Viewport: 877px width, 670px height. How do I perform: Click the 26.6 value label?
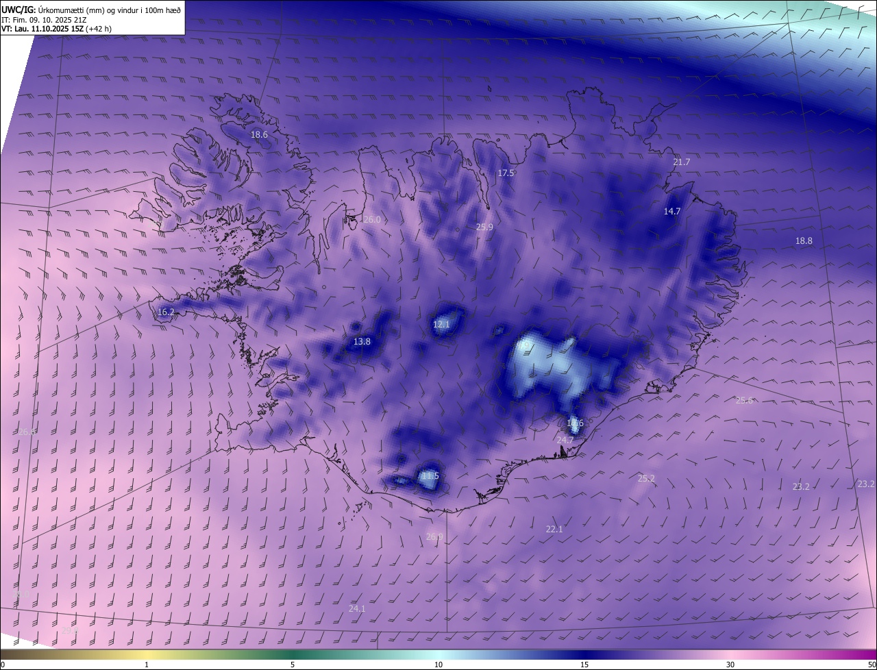pyautogui.click(x=27, y=432)
